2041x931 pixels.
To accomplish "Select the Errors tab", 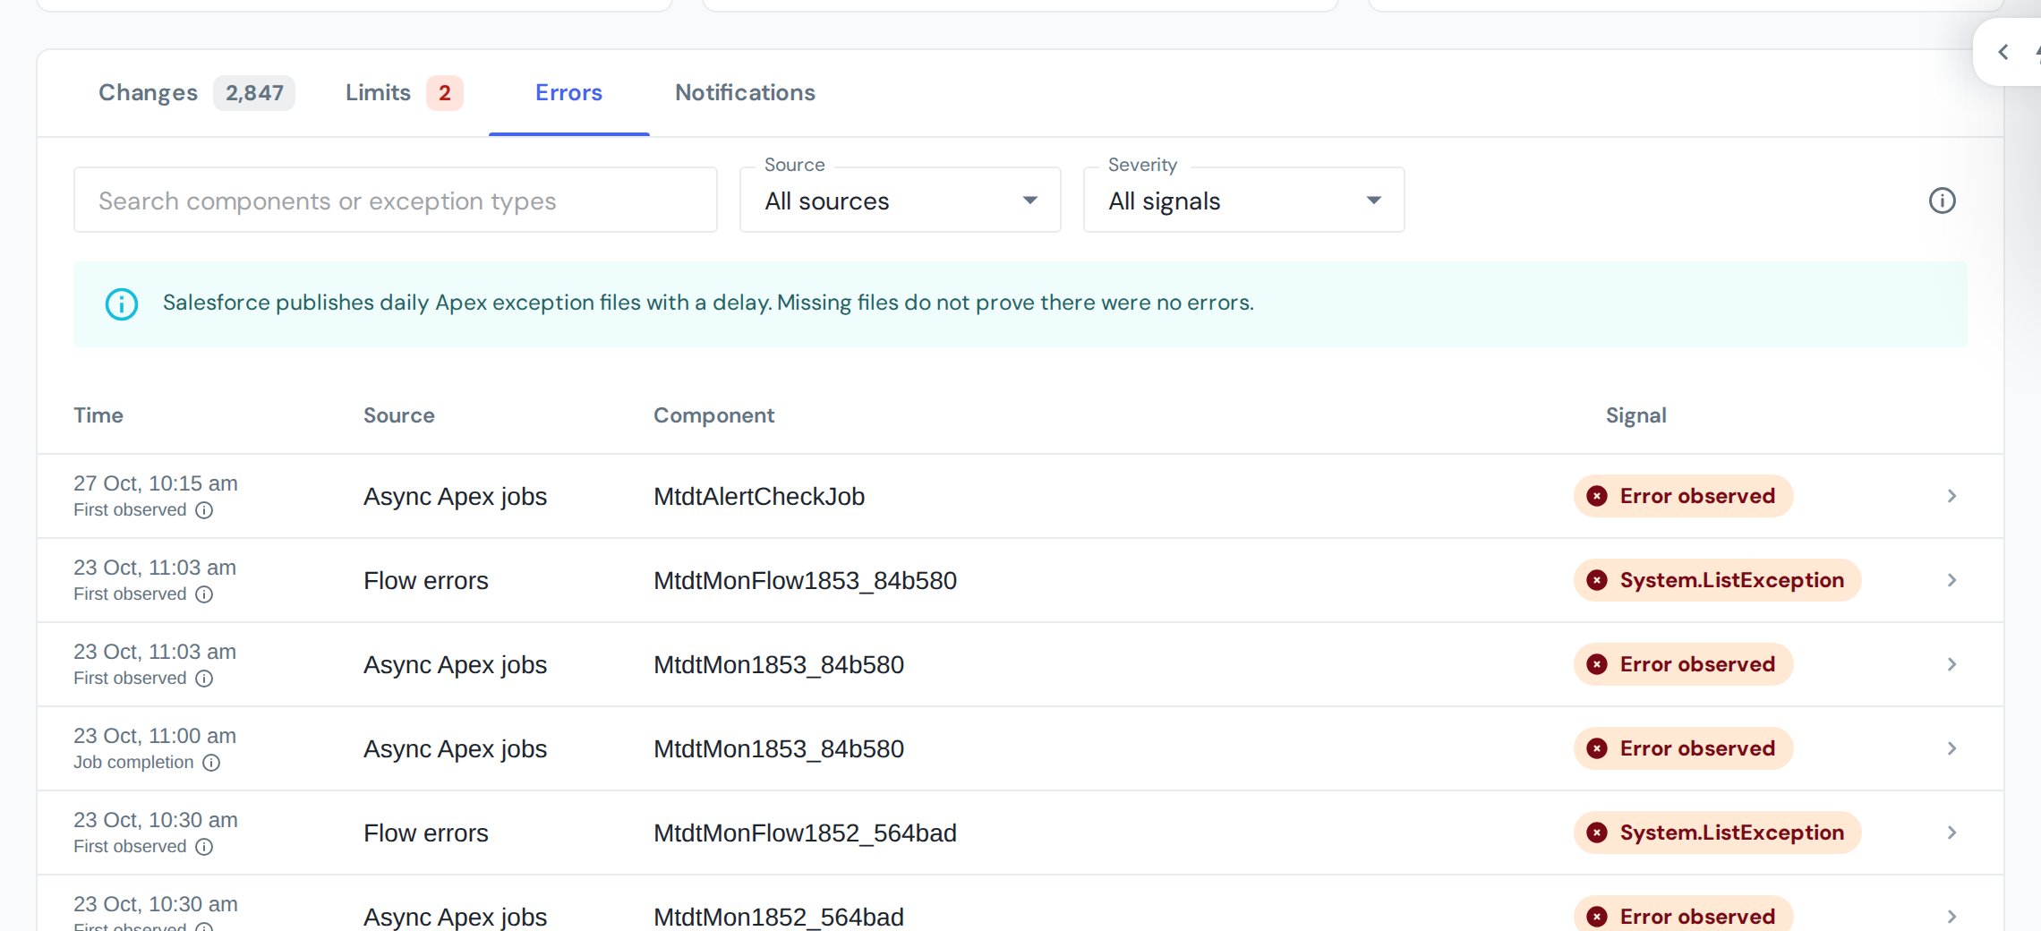I will (x=568, y=92).
